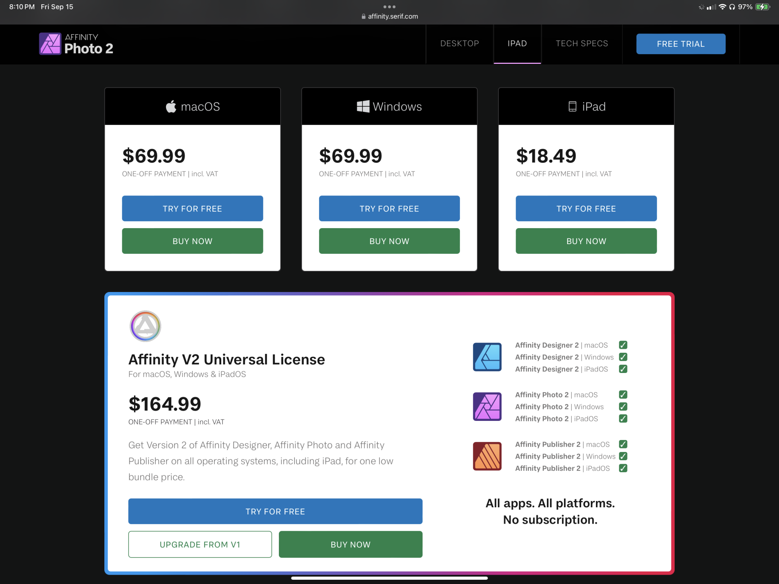Click the Windows logo in Windows card
This screenshot has height=584, width=779.
pos(363,106)
